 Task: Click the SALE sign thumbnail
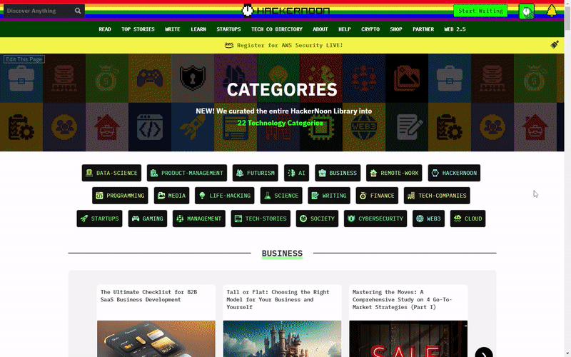tap(408, 338)
